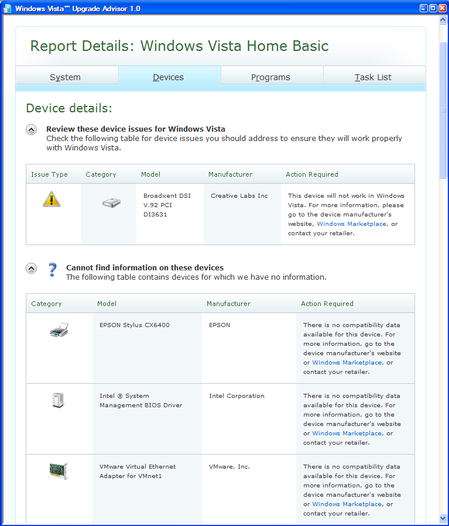The height and width of the screenshot is (526, 449).
Task: Click 'Manufacturer' header in unknown-devices table
Action: (228, 304)
